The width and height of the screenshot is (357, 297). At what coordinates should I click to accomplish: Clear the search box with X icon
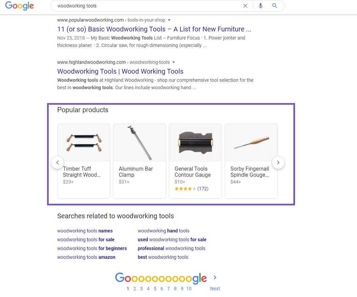pyautogui.click(x=245, y=6)
